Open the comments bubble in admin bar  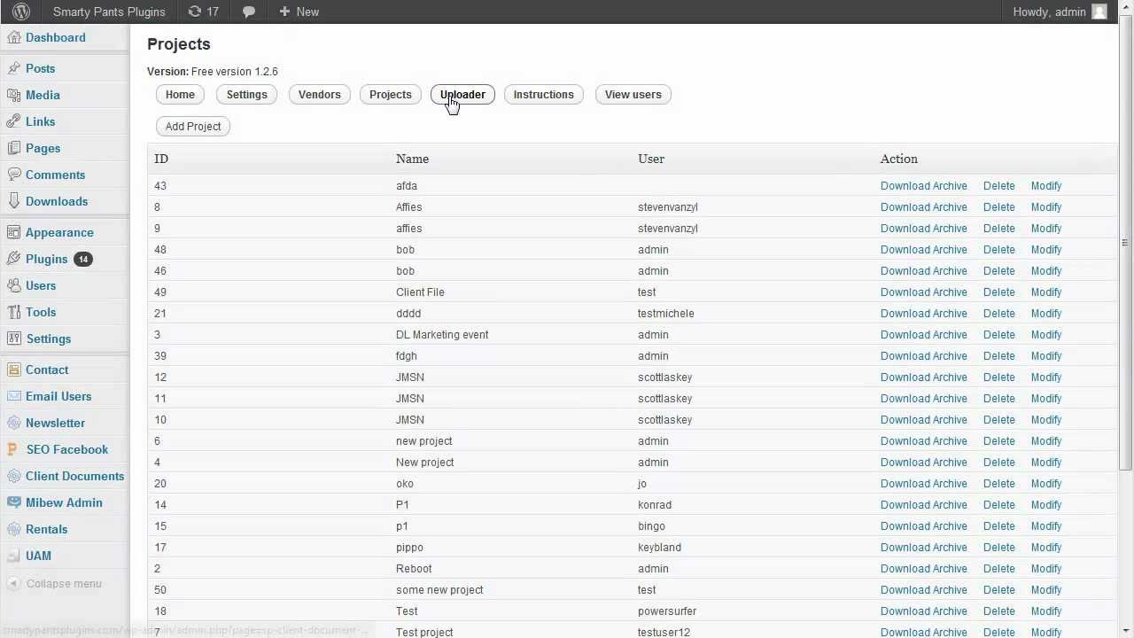(x=249, y=12)
